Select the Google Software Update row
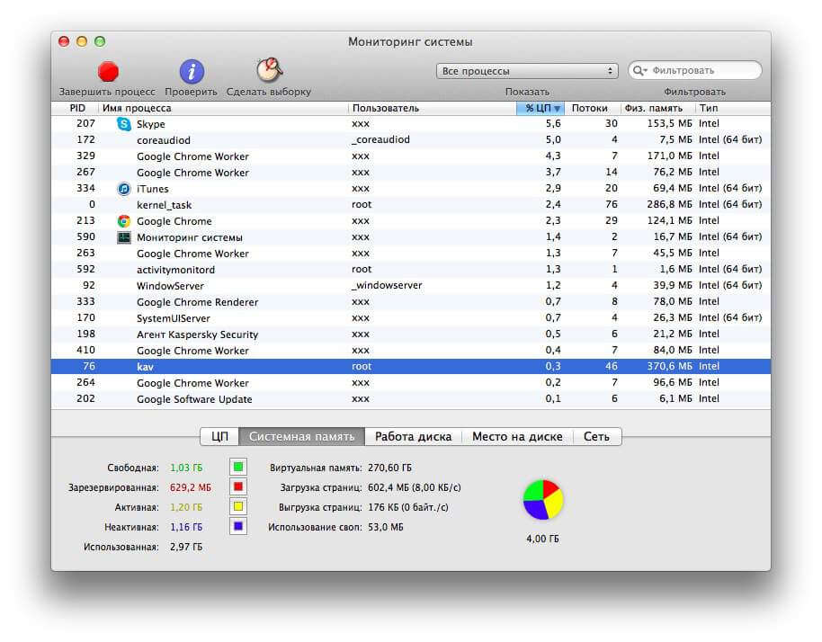Viewport: 822px width, 642px height. click(x=411, y=399)
